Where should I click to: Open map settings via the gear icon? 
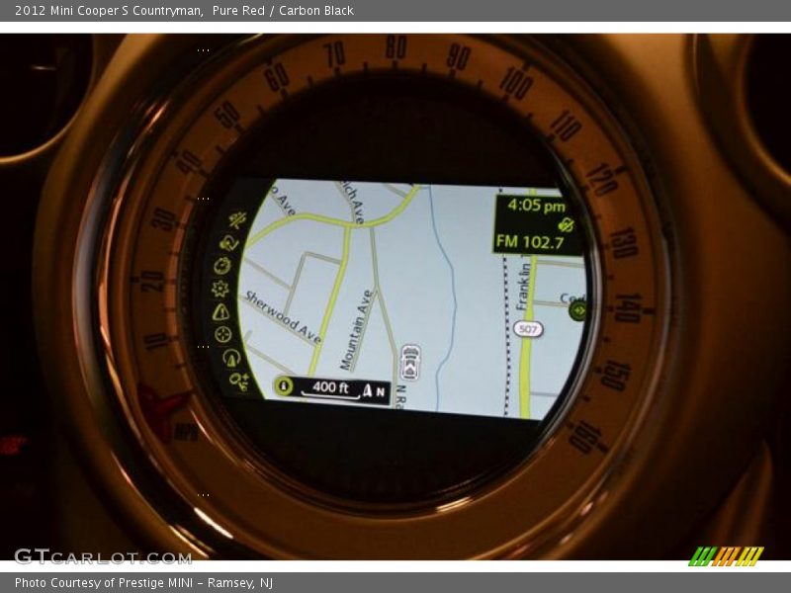tap(220, 288)
